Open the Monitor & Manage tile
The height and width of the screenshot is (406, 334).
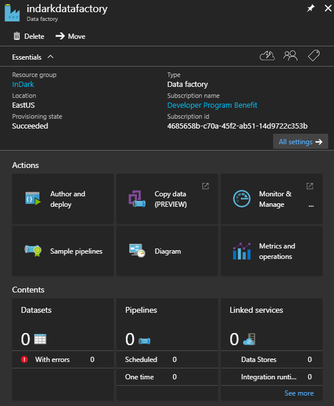pyautogui.click(x=271, y=199)
